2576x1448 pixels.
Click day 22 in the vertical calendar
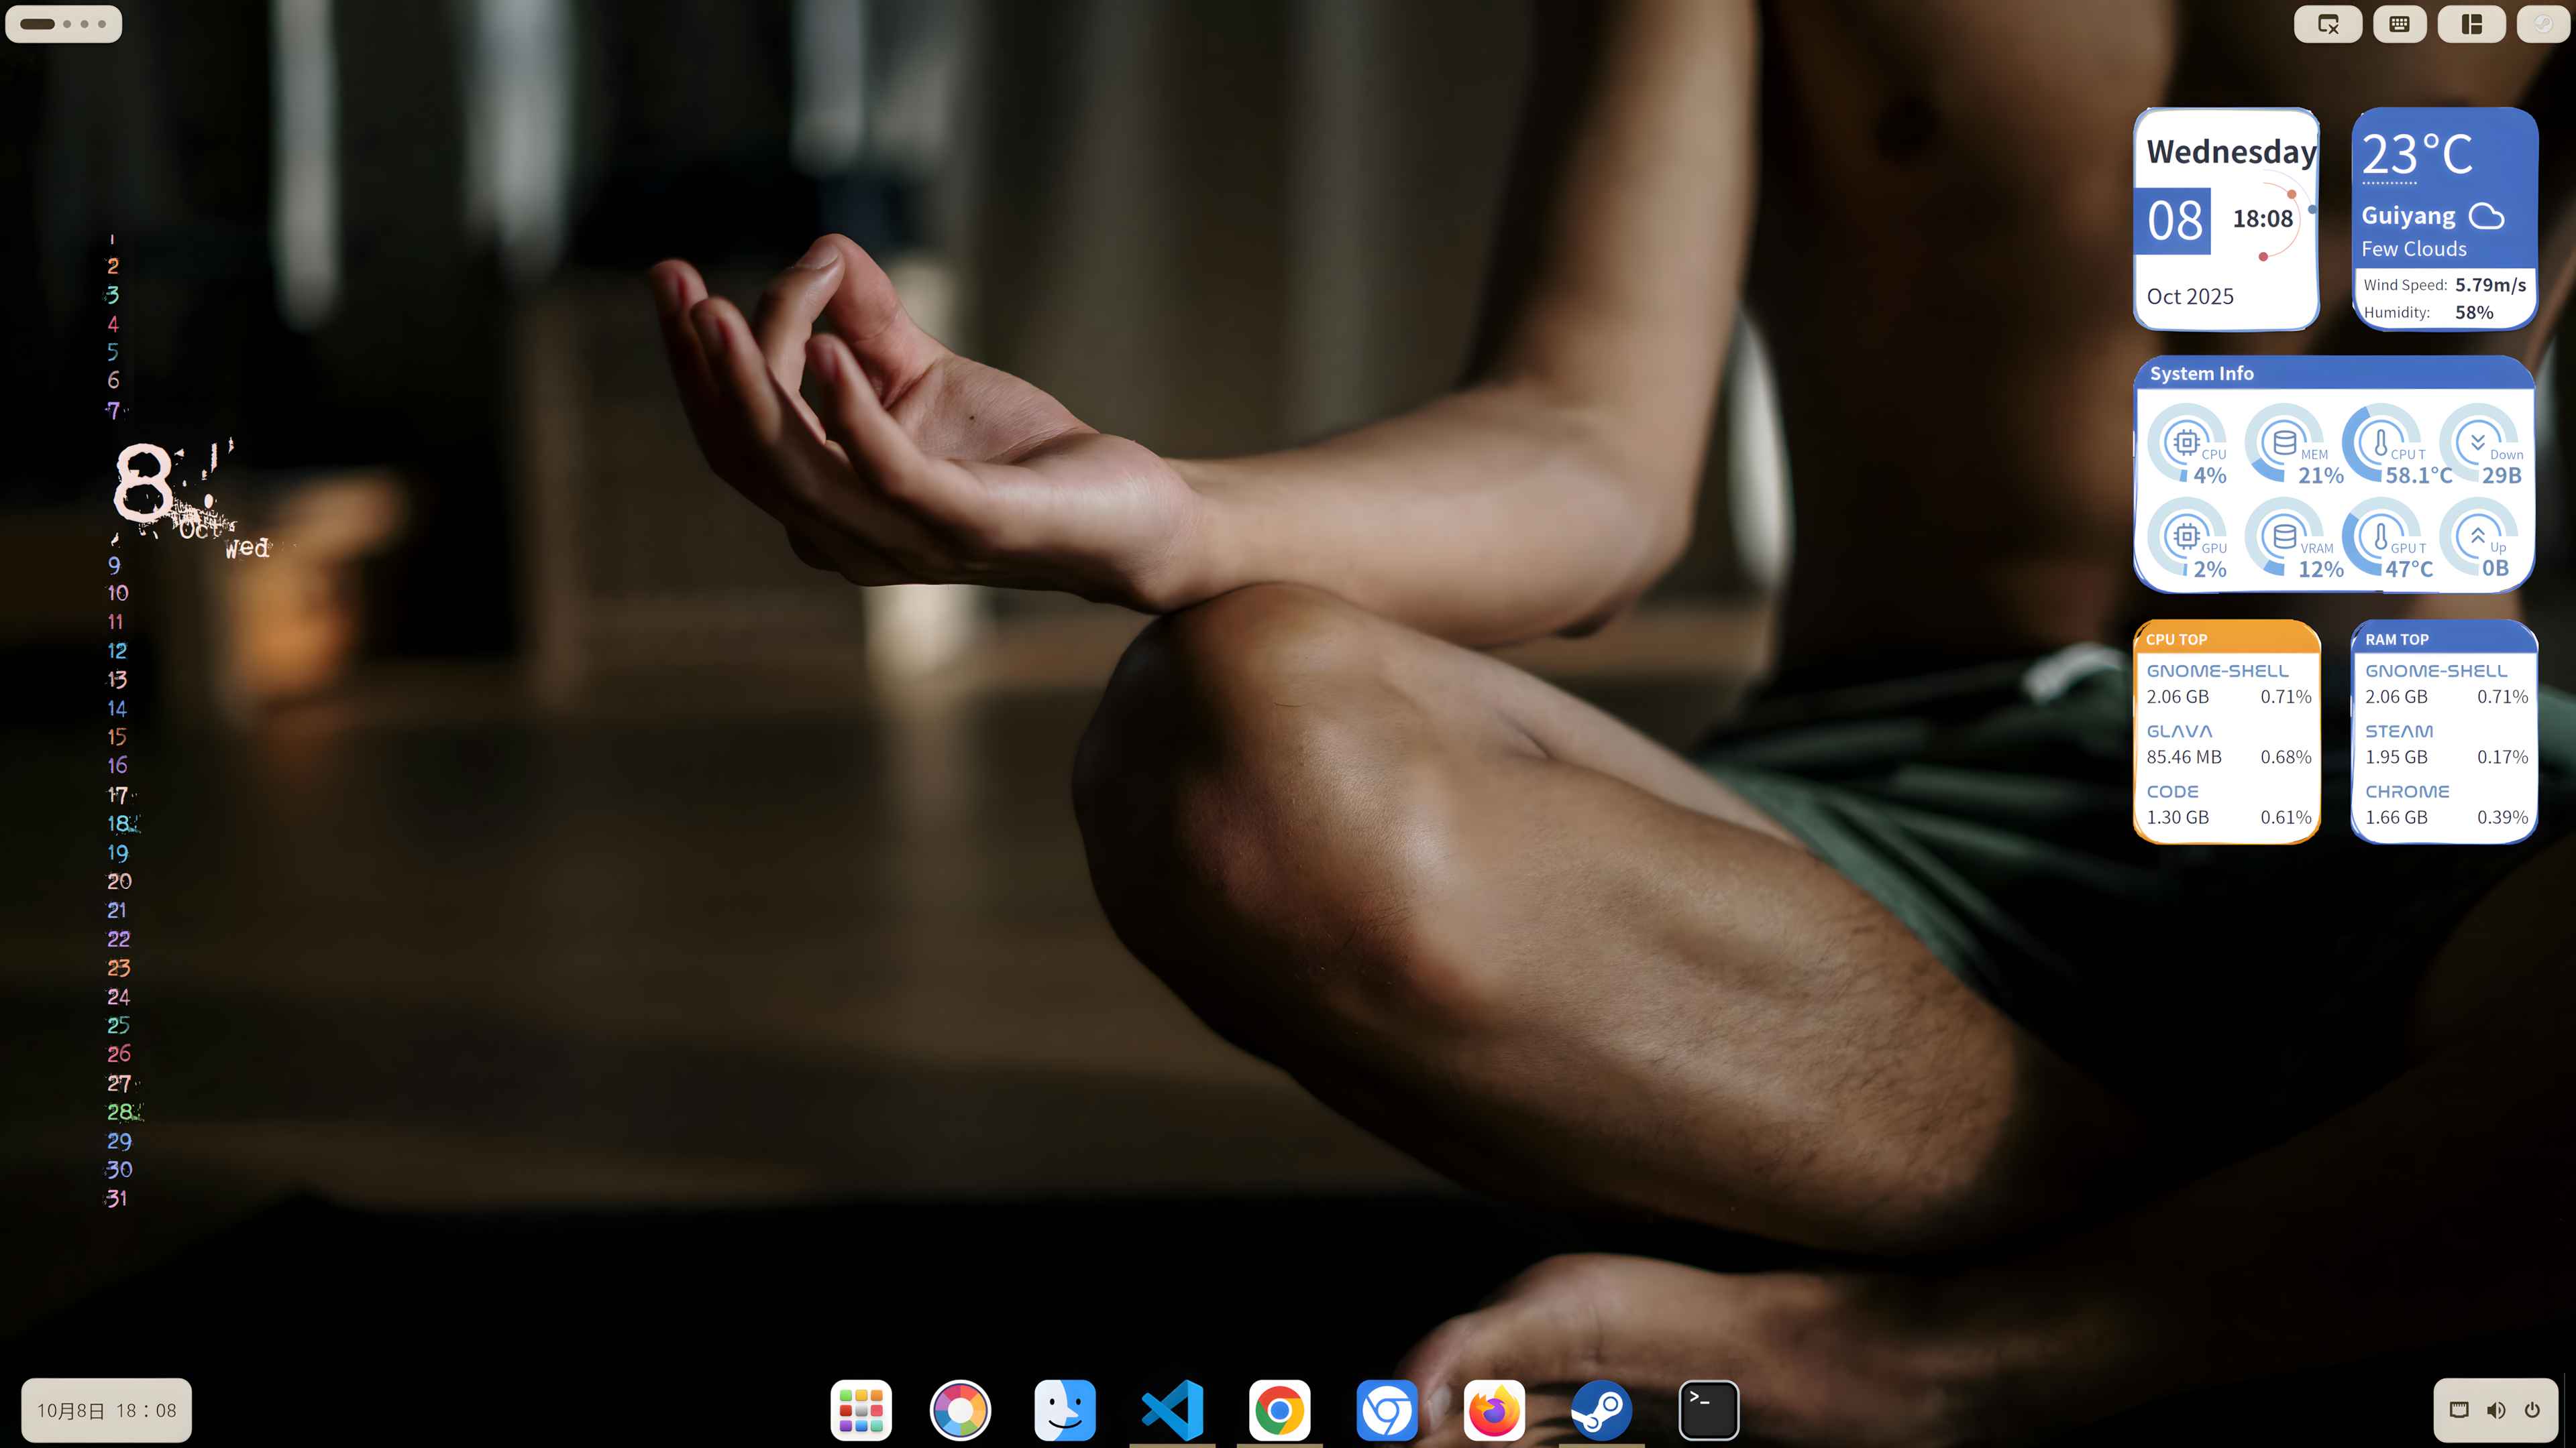pos(119,939)
